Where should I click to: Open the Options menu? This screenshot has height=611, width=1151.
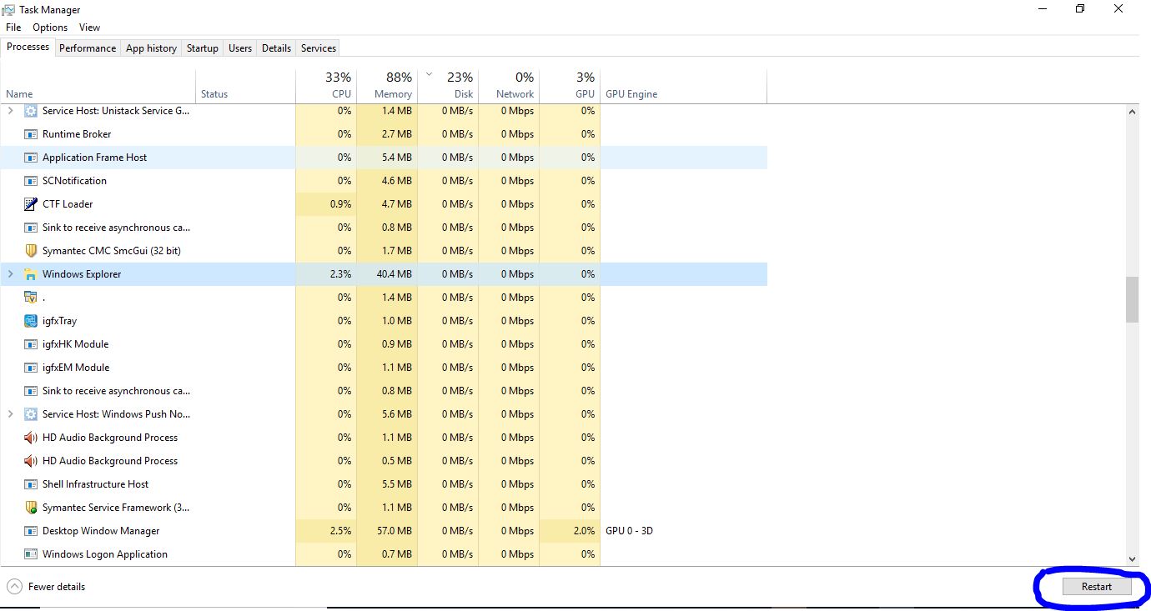coord(49,27)
